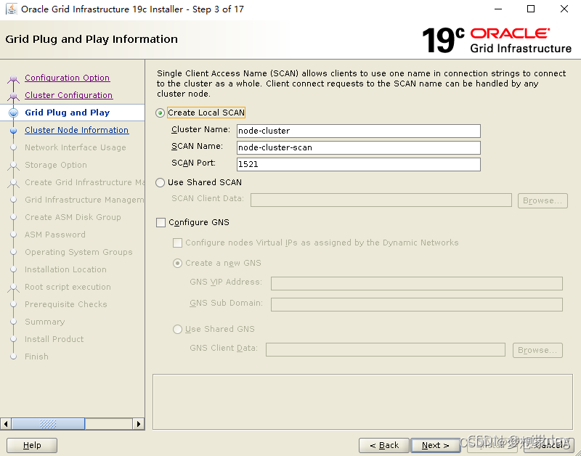Select the Grid Plug and Play step
The height and width of the screenshot is (456, 581).
(x=67, y=113)
